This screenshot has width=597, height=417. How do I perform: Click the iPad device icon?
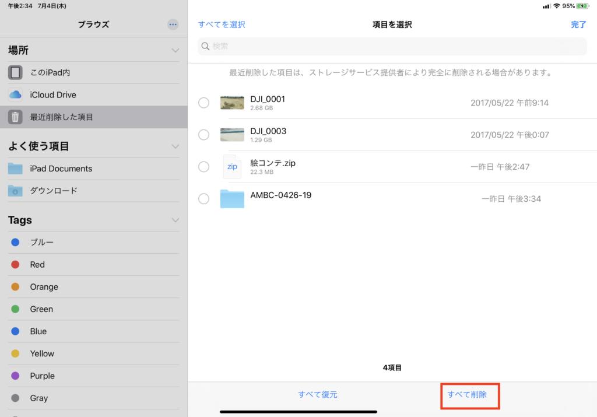pyautogui.click(x=15, y=72)
